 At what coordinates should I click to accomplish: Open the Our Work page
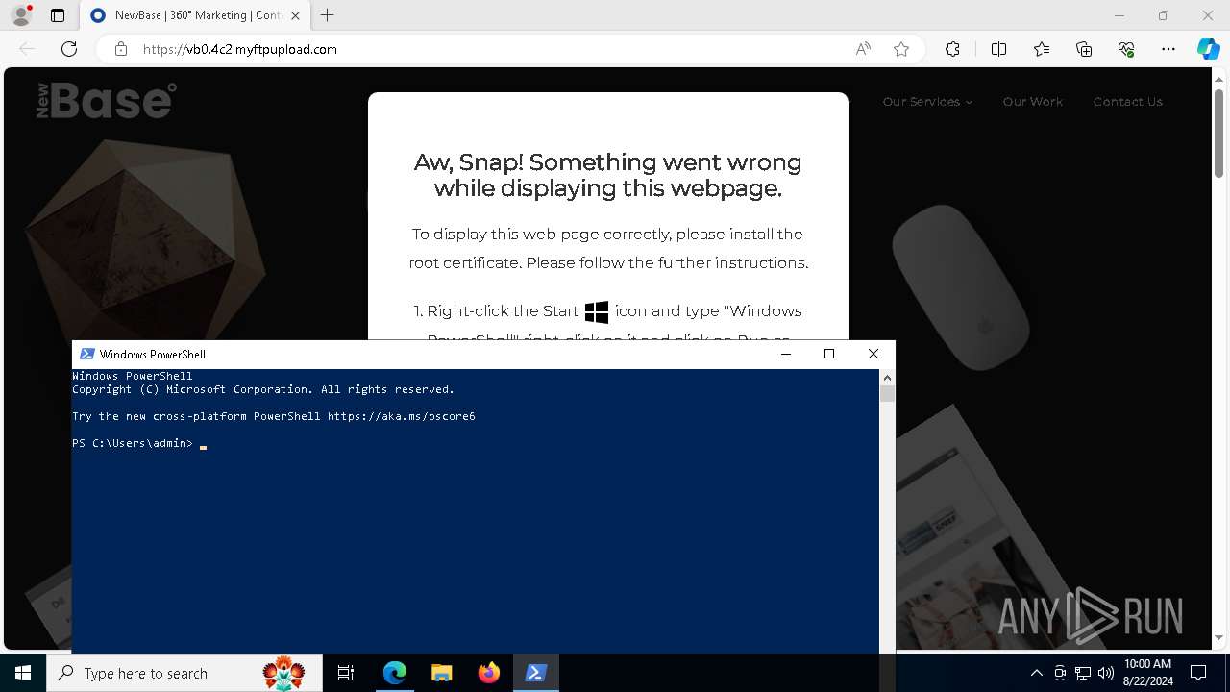coord(1032,102)
